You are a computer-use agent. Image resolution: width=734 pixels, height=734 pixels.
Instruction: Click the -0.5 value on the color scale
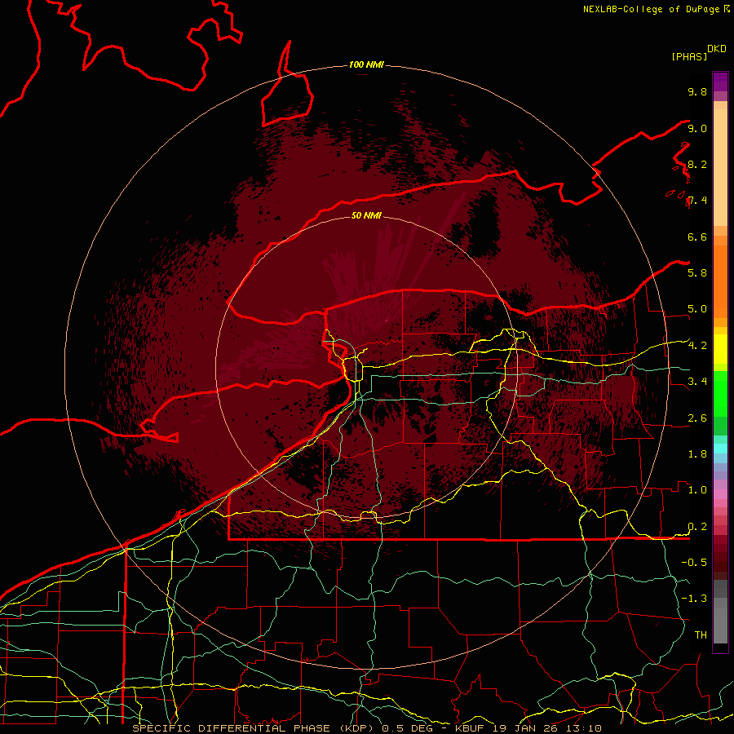tap(694, 562)
